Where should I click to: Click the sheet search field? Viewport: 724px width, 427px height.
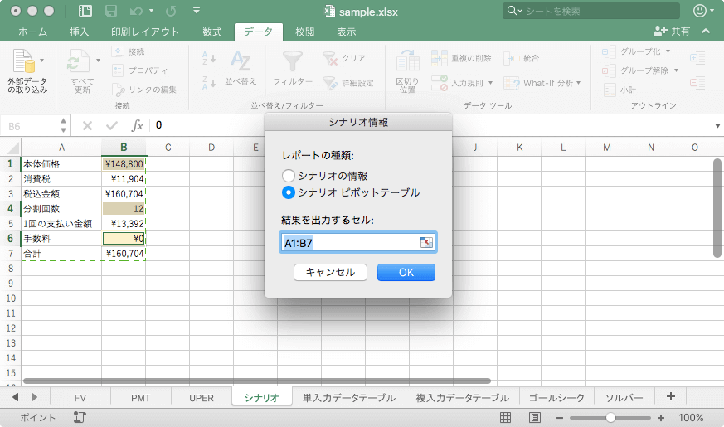(x=591, y=11)
